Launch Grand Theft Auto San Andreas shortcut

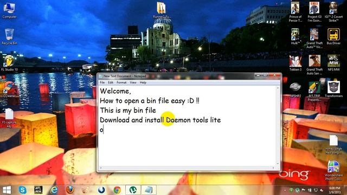coord(314,65)
